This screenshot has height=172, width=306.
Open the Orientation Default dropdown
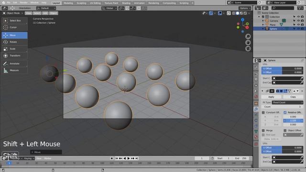[x=46, y=8]
